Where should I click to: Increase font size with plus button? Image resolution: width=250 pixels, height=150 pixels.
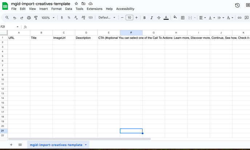(137, 18)
